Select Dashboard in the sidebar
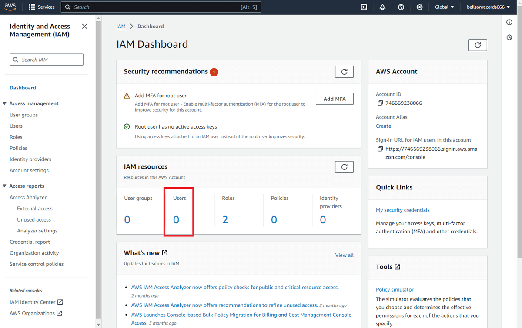 pos(23,88)
